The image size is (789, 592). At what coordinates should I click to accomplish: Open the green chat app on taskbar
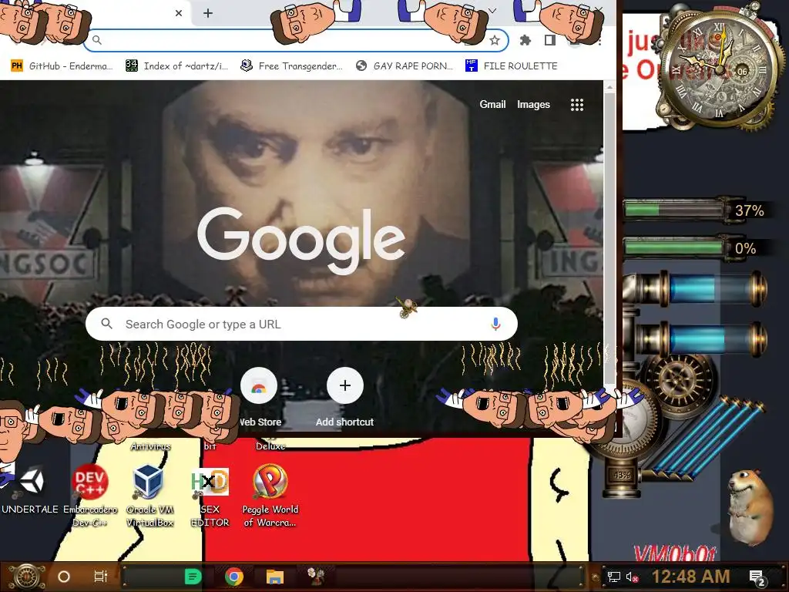point(193,577)
